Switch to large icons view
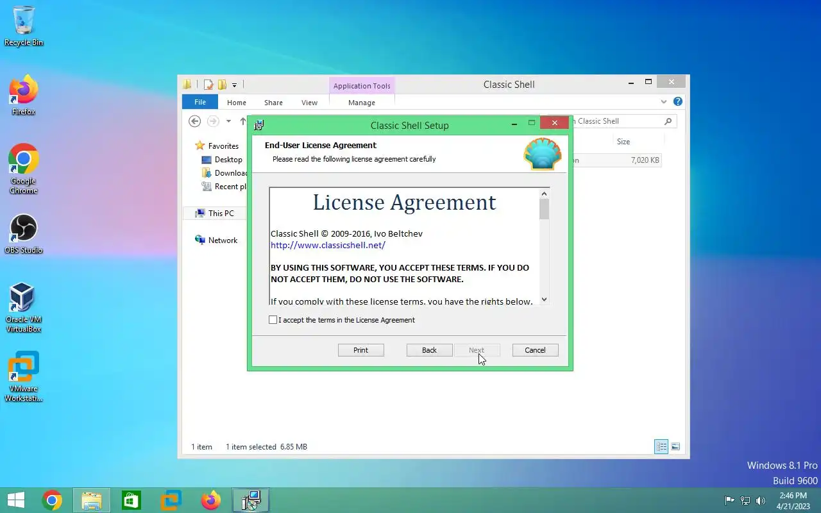This screenshot has height=513, width=821. tap(675, 446)
